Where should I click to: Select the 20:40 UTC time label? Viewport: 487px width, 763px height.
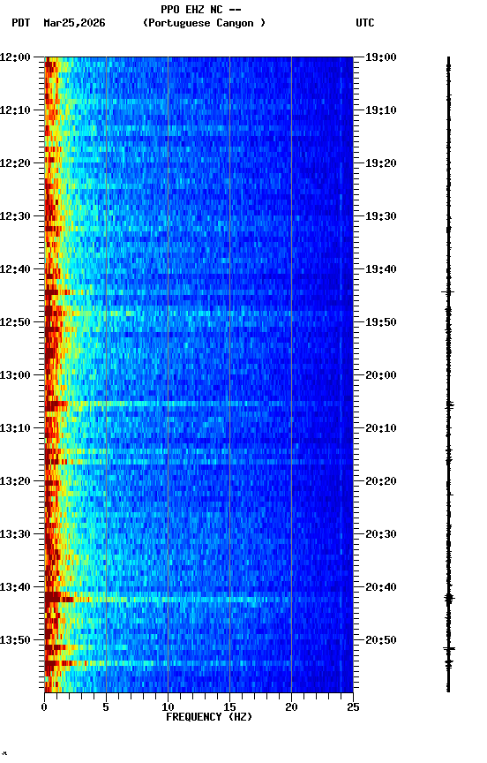(381, 588)
